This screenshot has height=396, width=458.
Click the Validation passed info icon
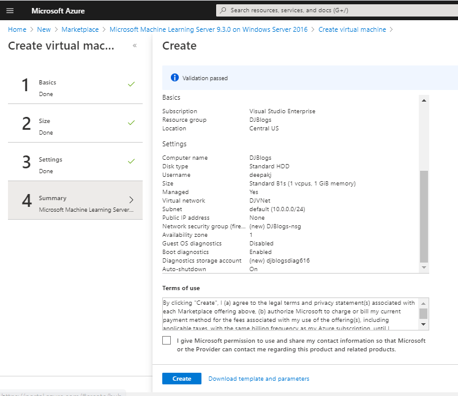175,78
